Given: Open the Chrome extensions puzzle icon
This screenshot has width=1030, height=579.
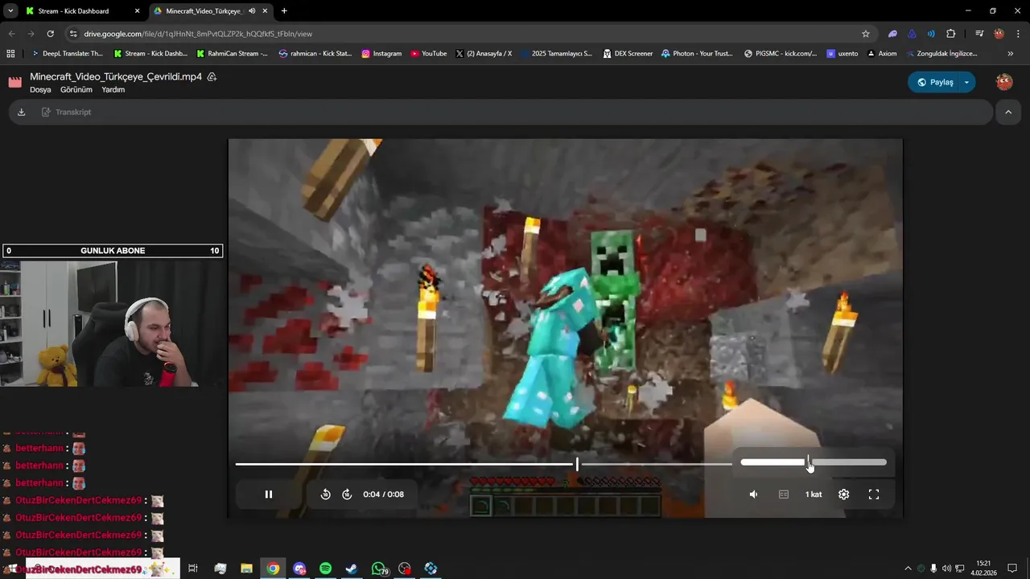Looking at the screenshot, I should point(950,34).
